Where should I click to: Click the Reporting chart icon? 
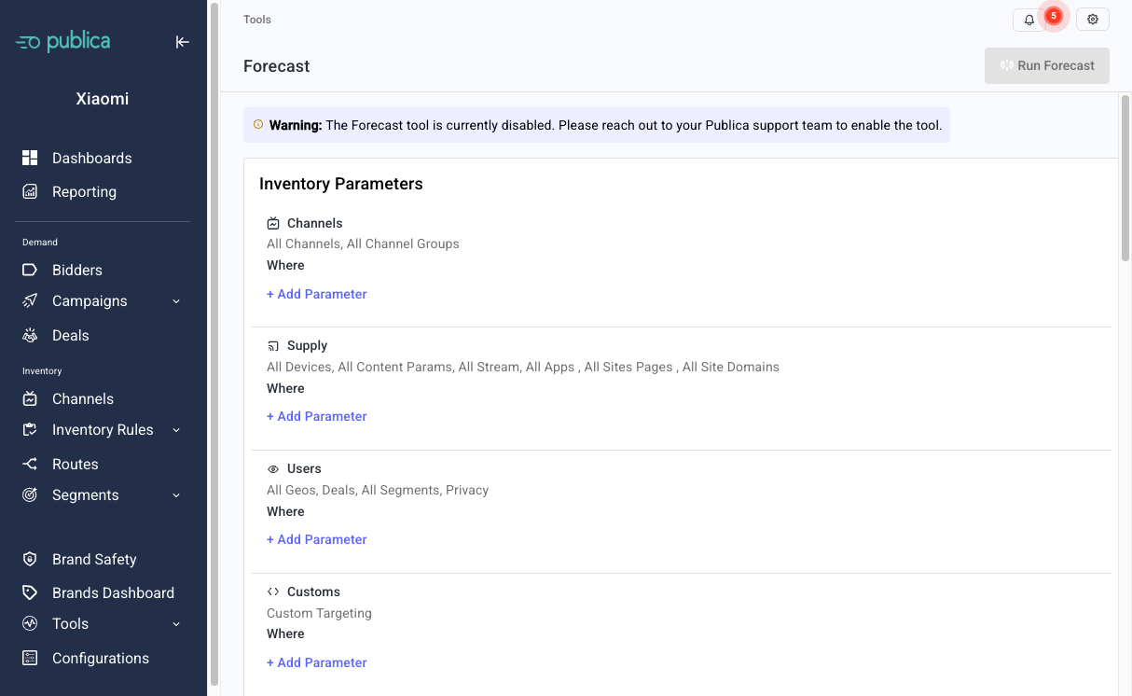30,192
